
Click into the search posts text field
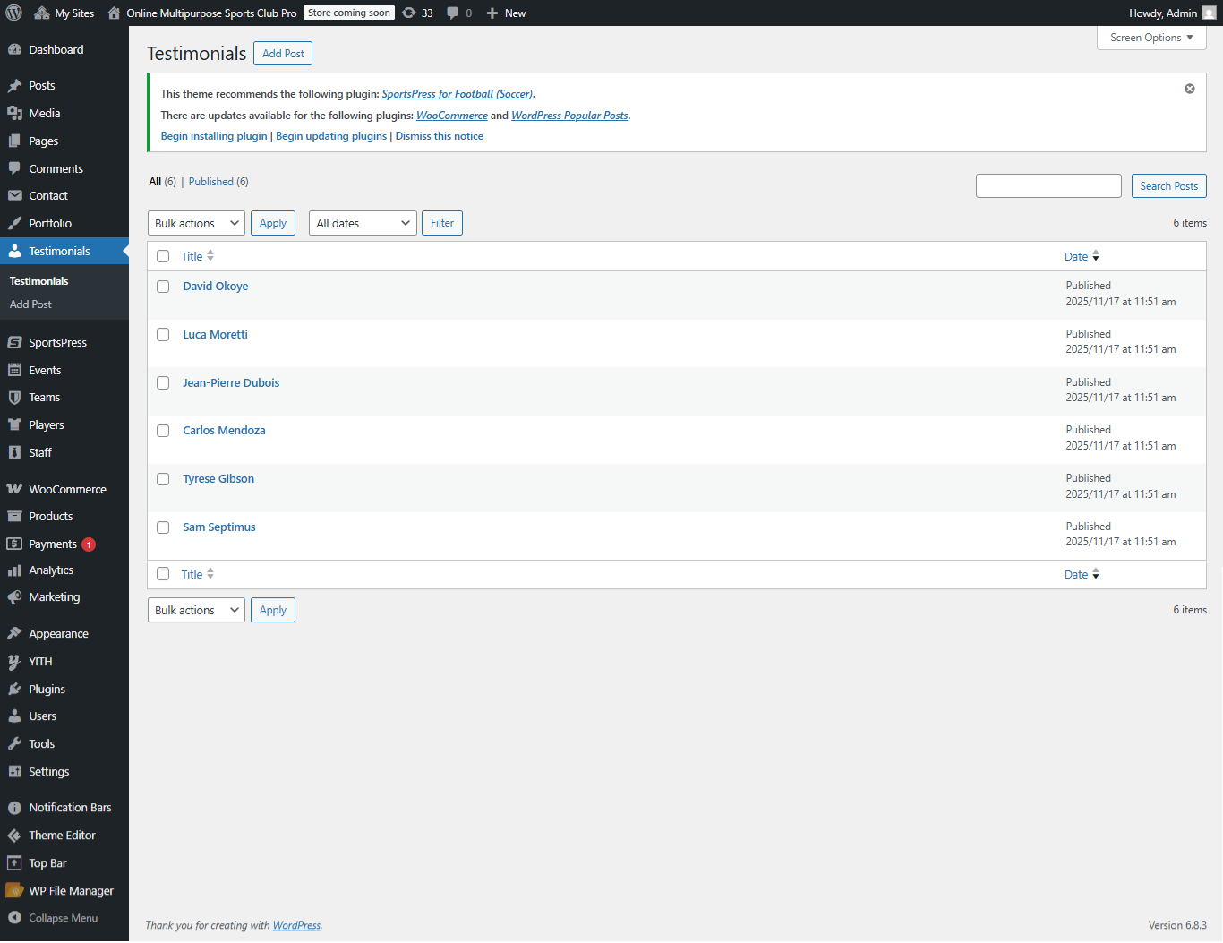pos(1048,185)
